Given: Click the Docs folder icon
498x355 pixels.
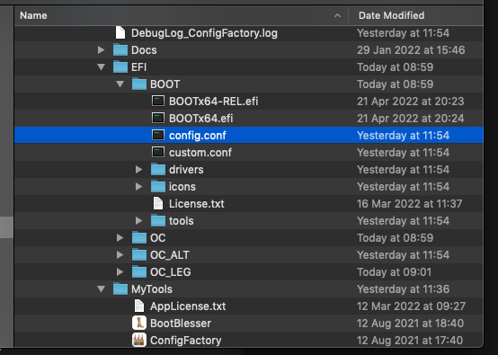Looking at the screenshot, I should (120, 49).
